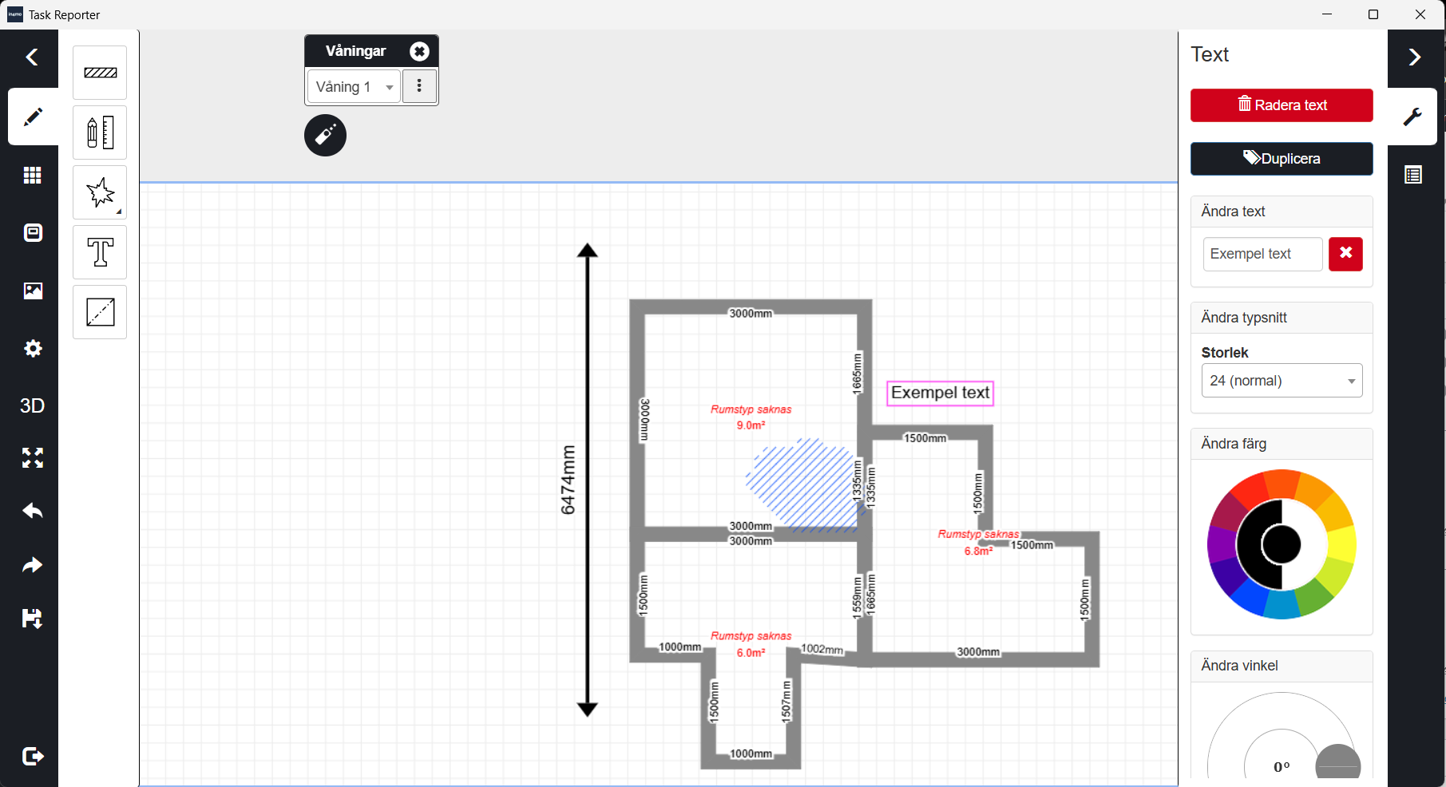Click the undo arrow in sidebar

tap(32, 511)
